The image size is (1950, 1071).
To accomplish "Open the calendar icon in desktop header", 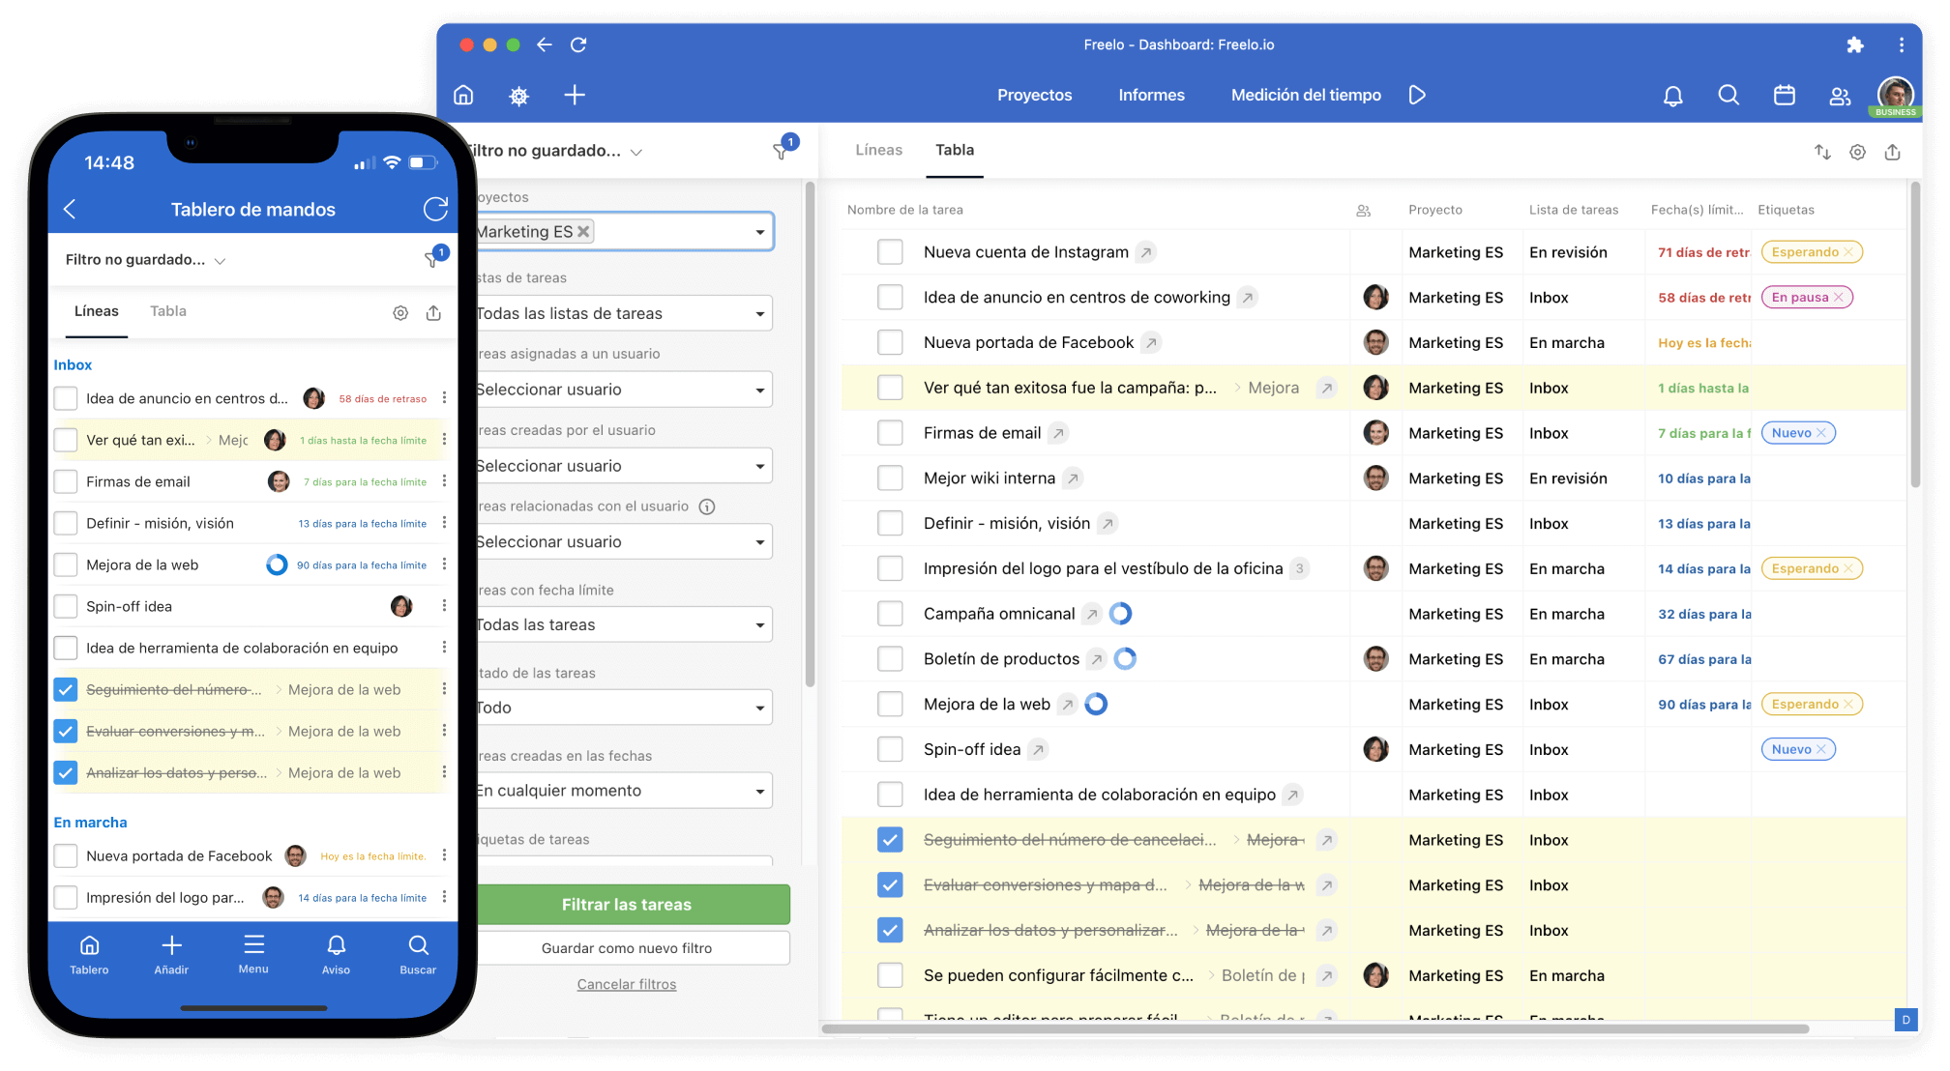I will click(x=1785, y=95).
